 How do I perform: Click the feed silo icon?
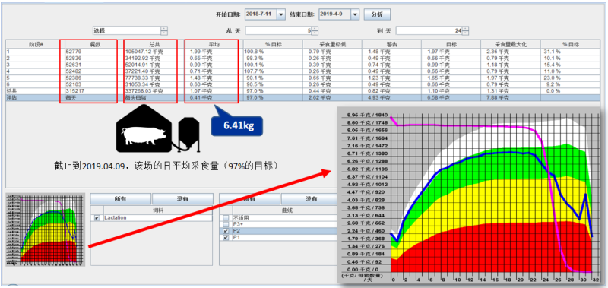pos(188,135)
